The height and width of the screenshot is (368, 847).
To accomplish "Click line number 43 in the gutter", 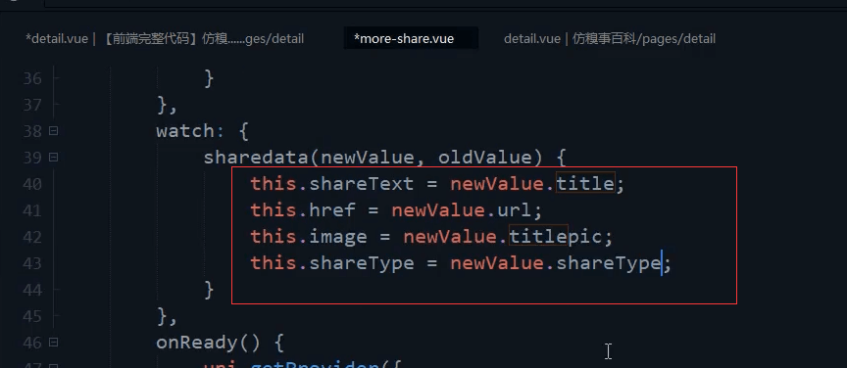I will [32, 263].
